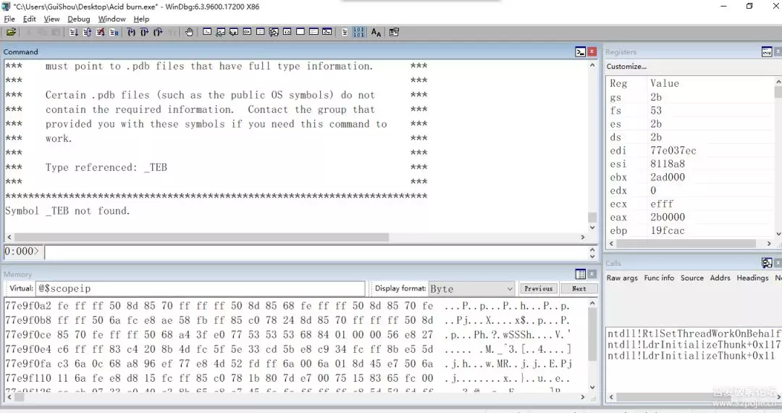Open the Registers window via toolbar icon
The width and height of the screenshot is (782, 413).
tap(247, 32)
